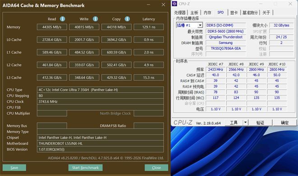Open the memory slot selection dropdown
This screenshot has width=298, height=176.
pos(200,25)
